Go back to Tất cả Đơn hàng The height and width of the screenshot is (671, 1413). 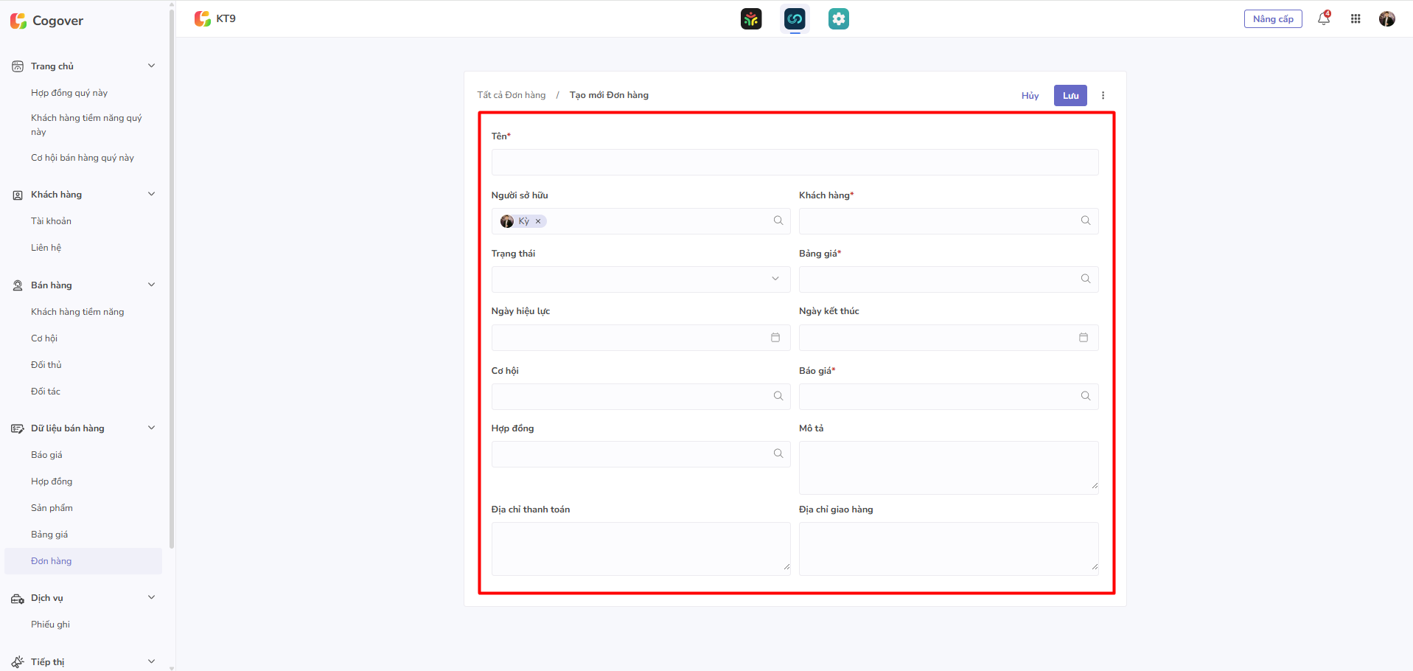coord(511,95)
